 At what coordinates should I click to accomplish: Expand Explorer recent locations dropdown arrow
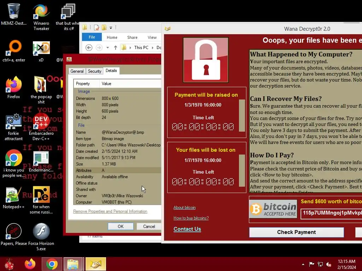(x=107, y=48)
